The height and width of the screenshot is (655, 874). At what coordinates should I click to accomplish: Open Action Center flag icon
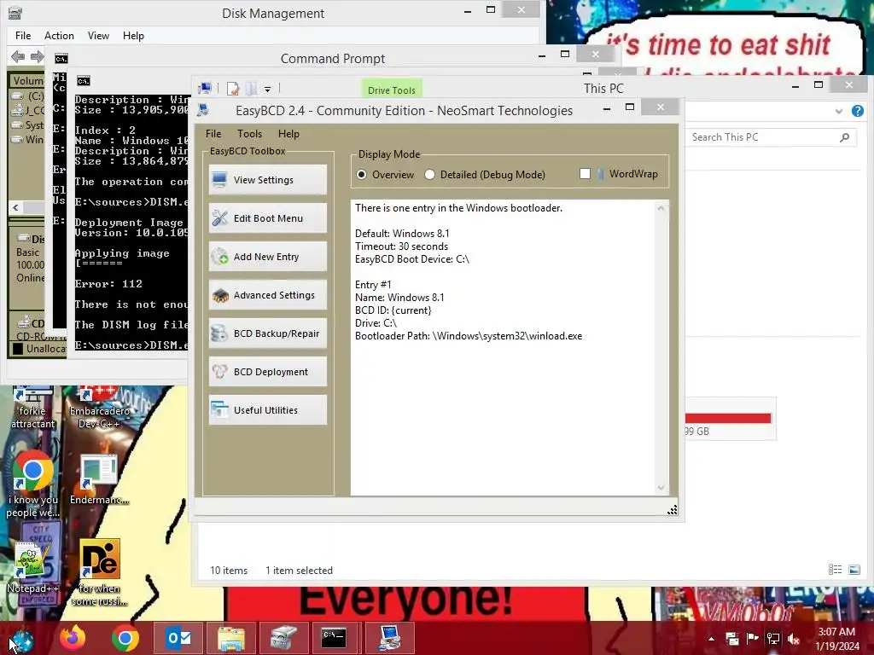click(753, 639)
